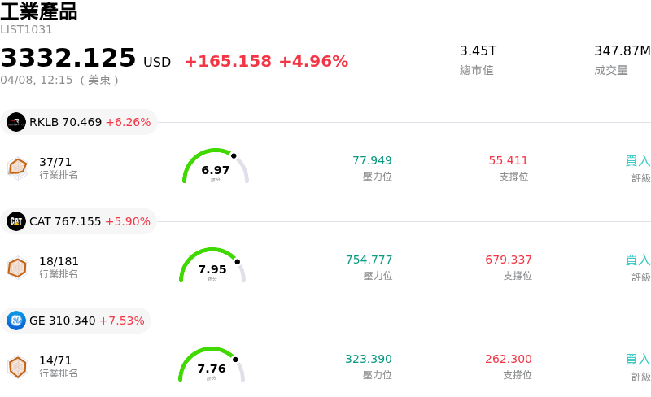This screenshot has height=397, width=651.
Task: Open RKLB industry ranking radar icon
Action: click(x=18, y=168)
